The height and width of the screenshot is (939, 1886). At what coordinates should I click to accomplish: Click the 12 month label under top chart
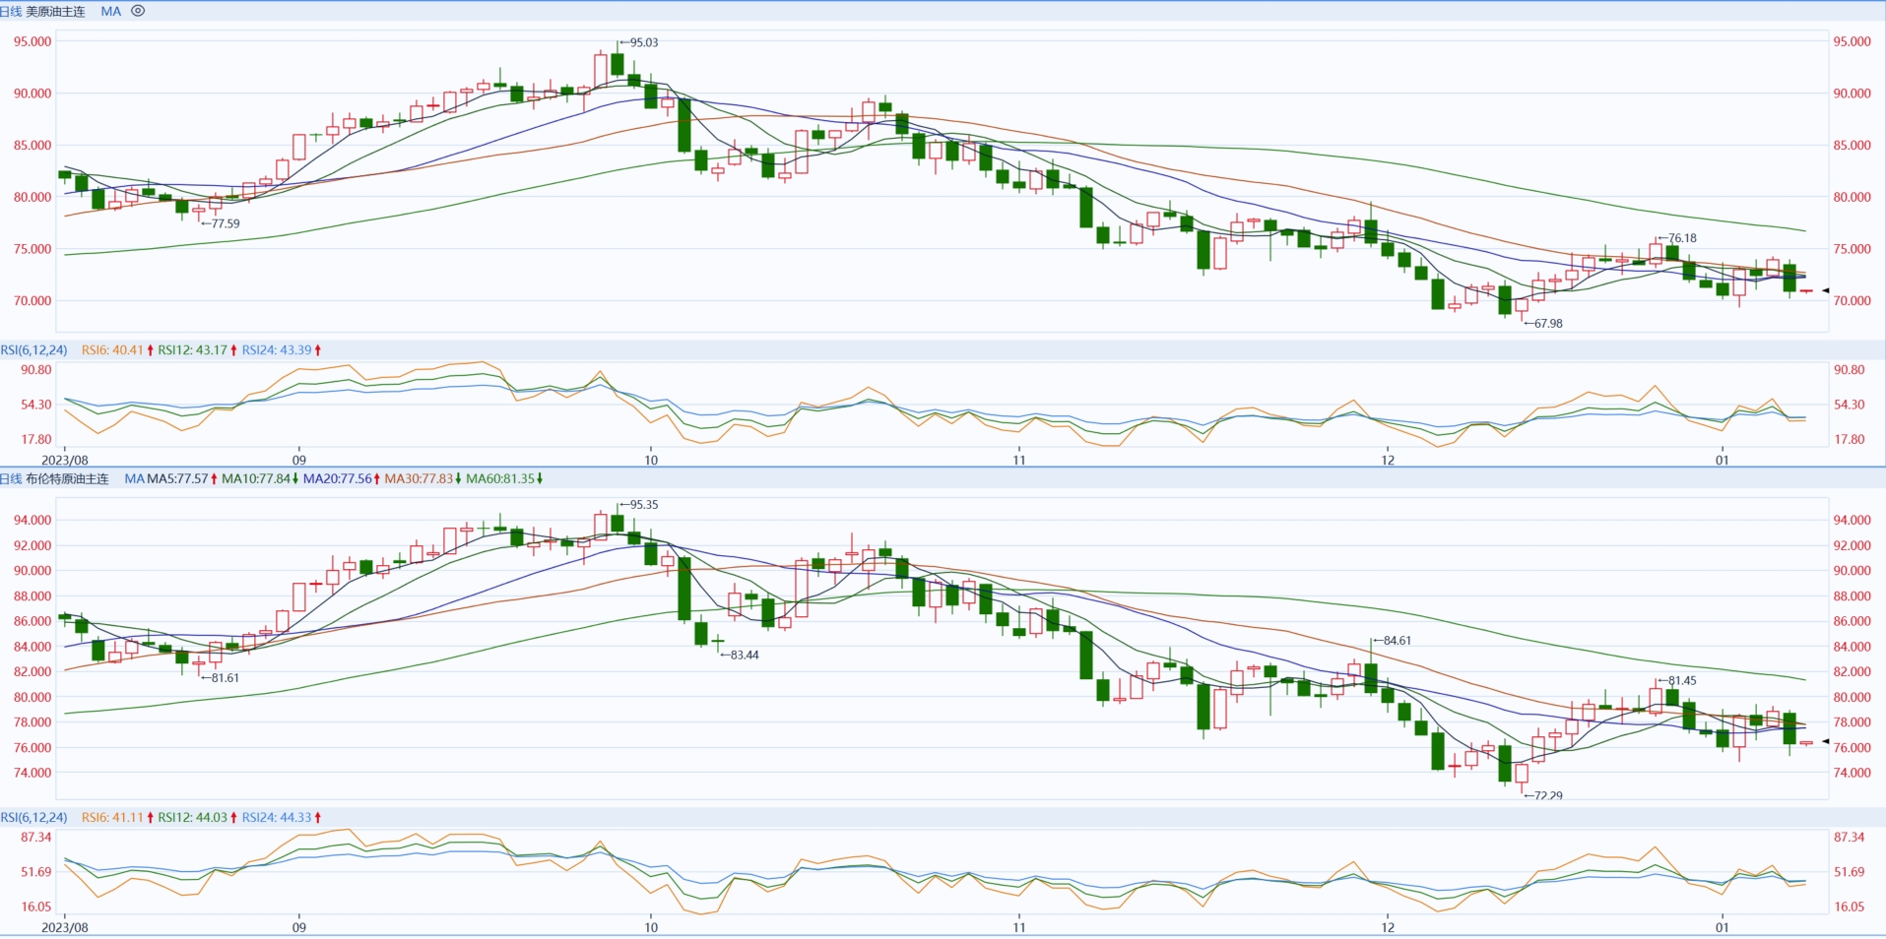tap(1388, 460)
